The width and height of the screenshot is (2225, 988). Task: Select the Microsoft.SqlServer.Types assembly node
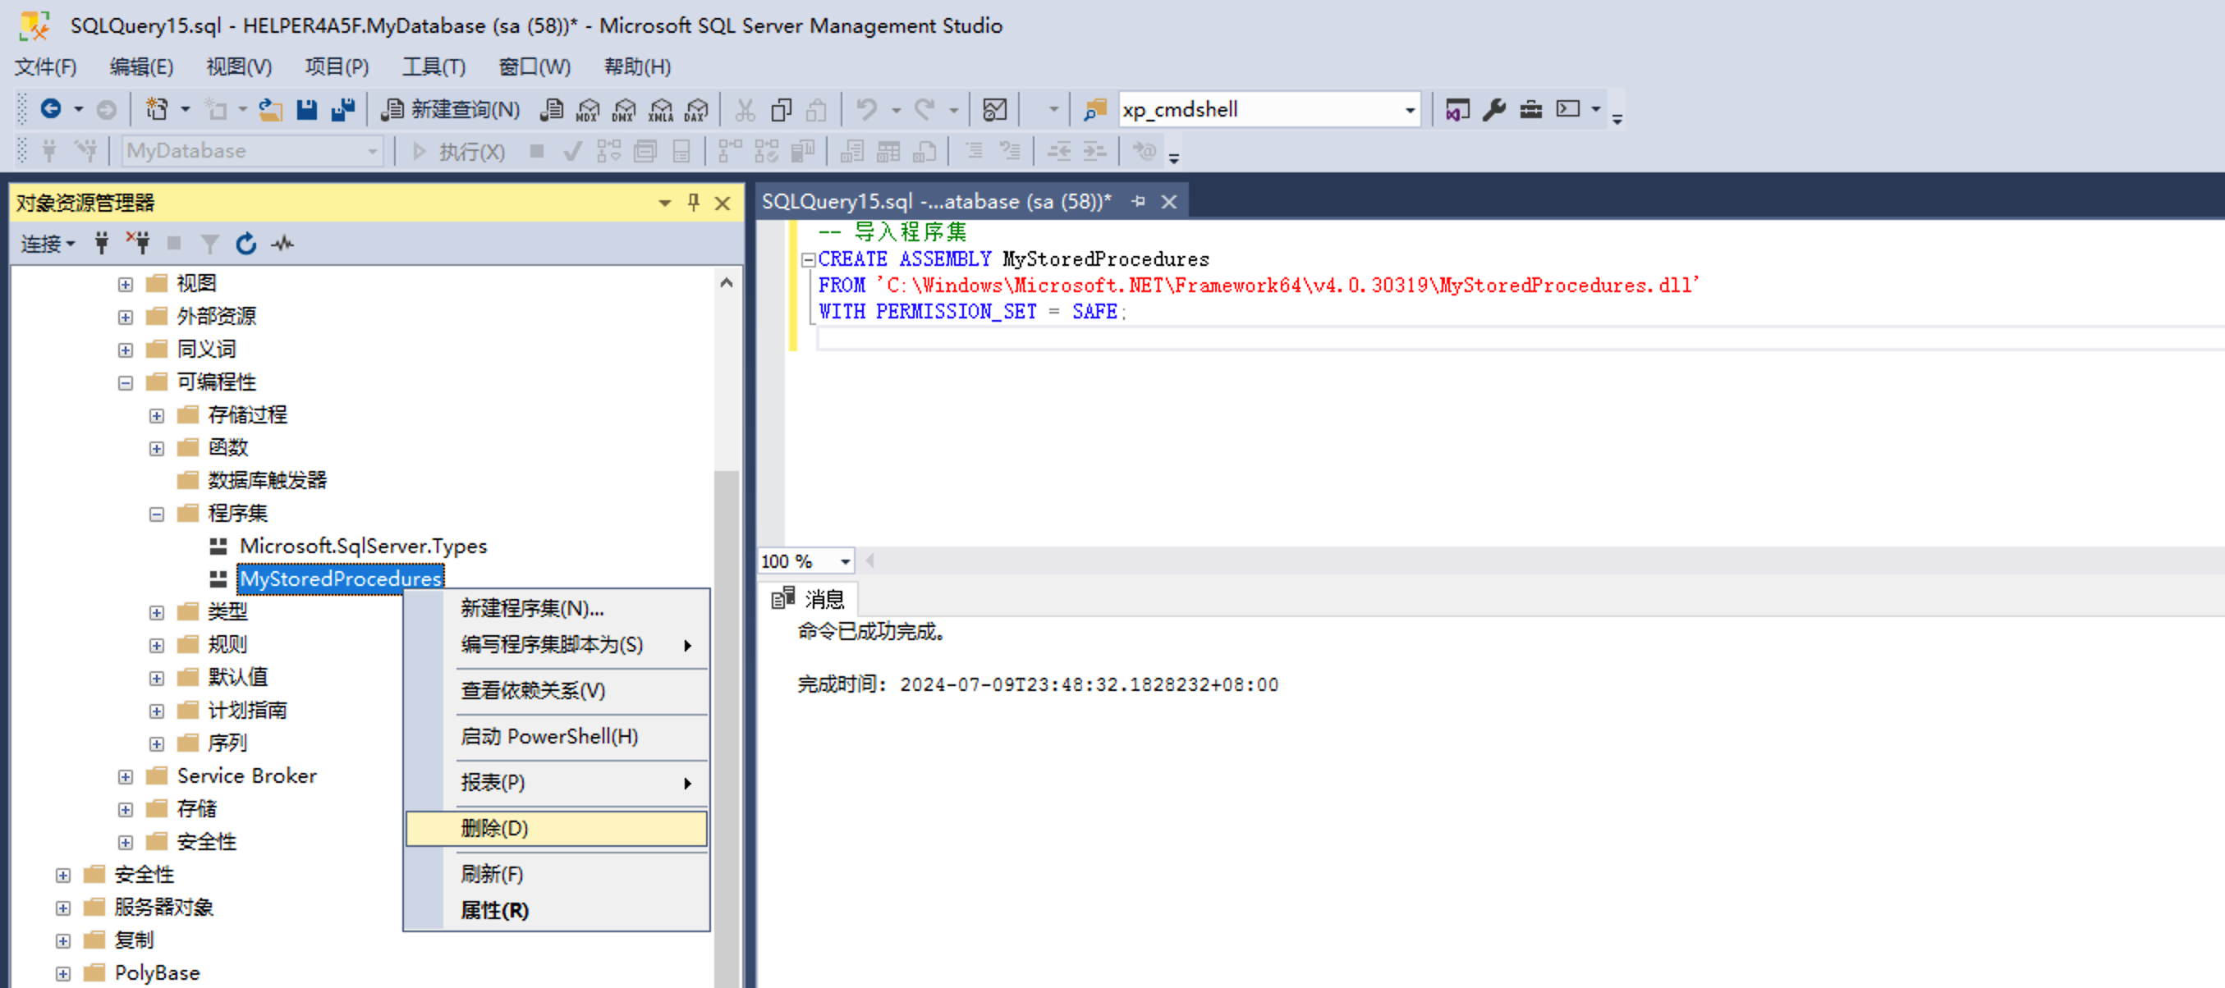pos(363,547)
